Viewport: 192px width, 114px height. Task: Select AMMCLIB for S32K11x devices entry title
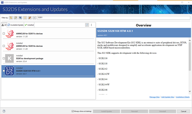point(29,34)
